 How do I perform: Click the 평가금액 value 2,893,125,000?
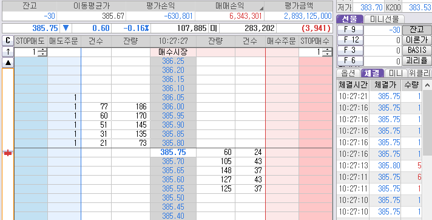click(x=308, y=16)
